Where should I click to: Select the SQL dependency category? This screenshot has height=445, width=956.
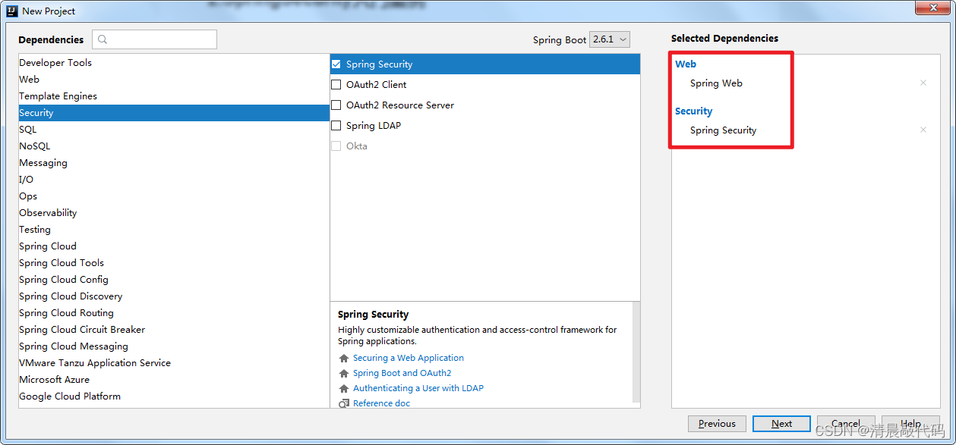pyautogui.click(x=27, y=129)
